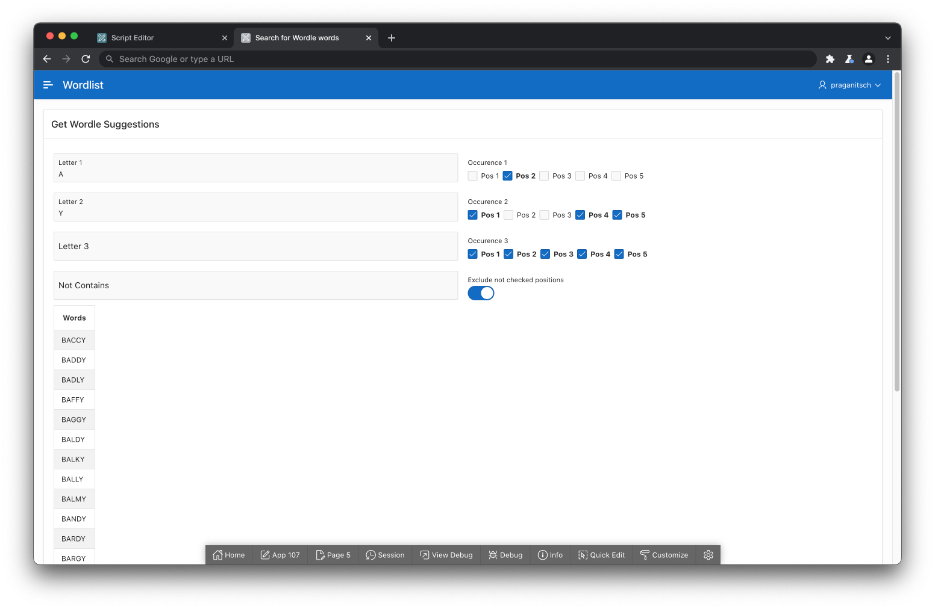Open View Debug in developer toolbar
This screenshot has height=609, width=935.
[446, 555]
